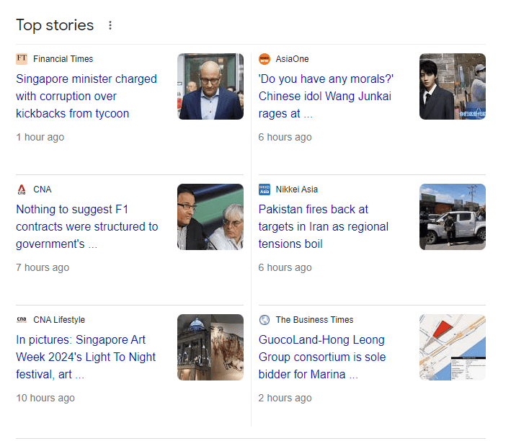This screenshot has height=441, width=511.
Task: Click the Wang Junkai story thumbnail
Action: [453, 86]
